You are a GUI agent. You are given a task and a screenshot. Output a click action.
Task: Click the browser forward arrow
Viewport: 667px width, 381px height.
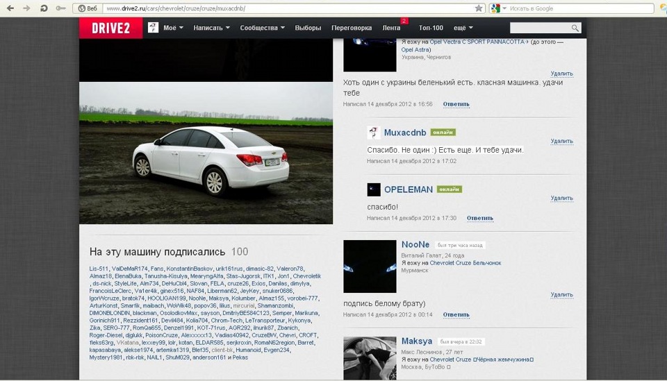[26, 8]
